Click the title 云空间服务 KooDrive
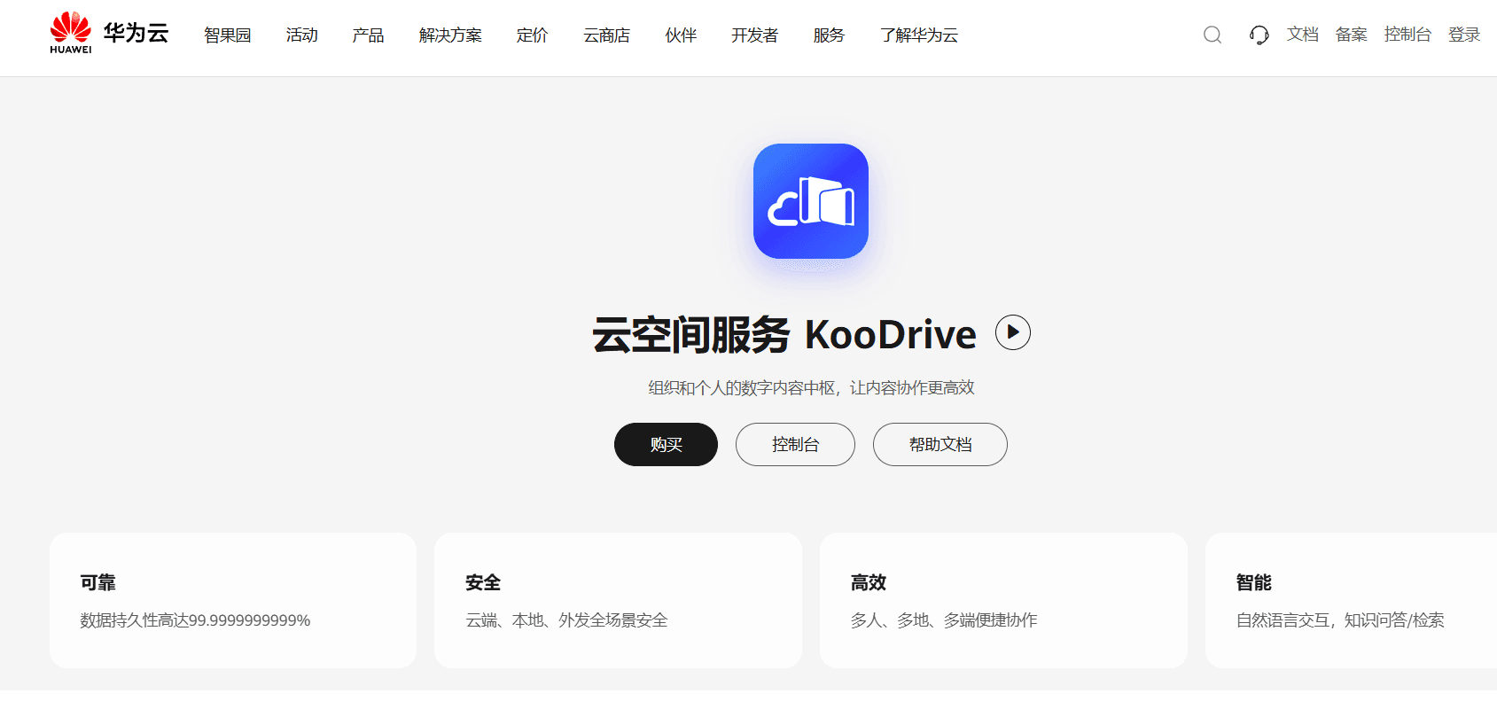 click(x=784, y=335)
